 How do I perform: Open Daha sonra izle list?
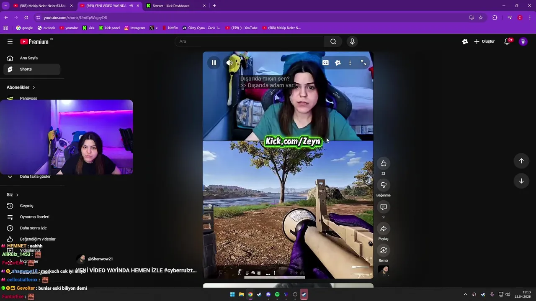[32, 228]
